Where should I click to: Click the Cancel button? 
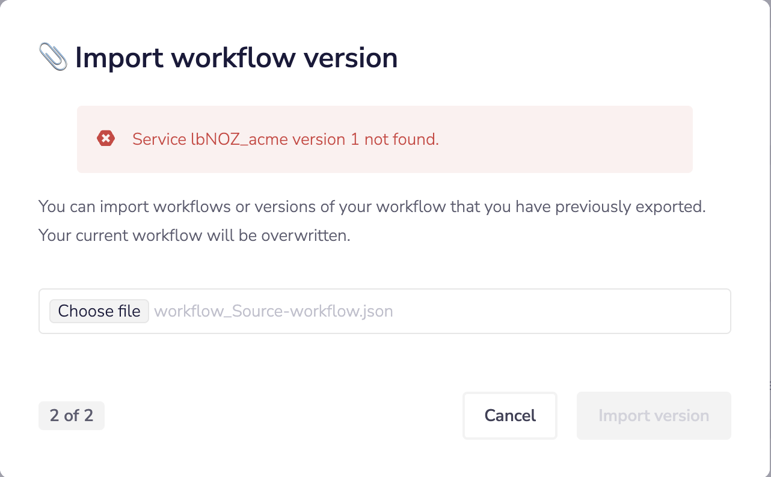point(510,416)
